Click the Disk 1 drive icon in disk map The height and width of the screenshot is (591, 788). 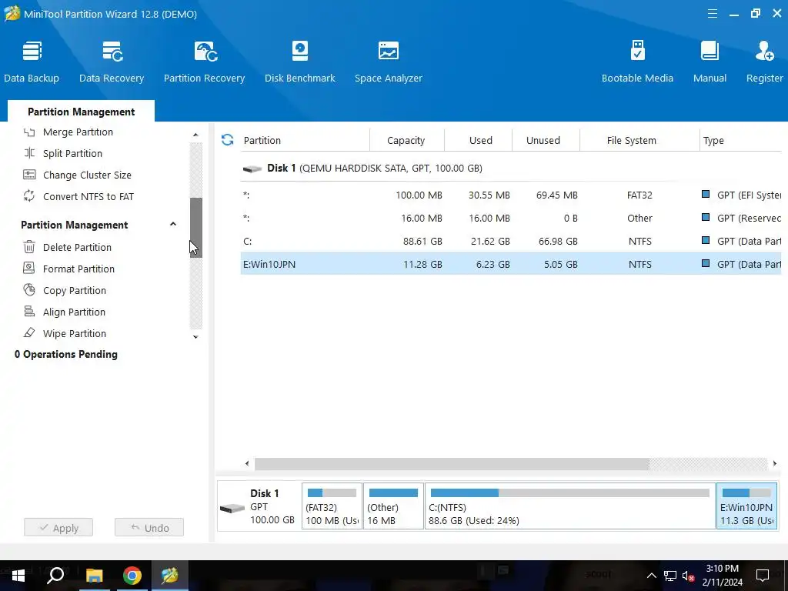[232, 509]
